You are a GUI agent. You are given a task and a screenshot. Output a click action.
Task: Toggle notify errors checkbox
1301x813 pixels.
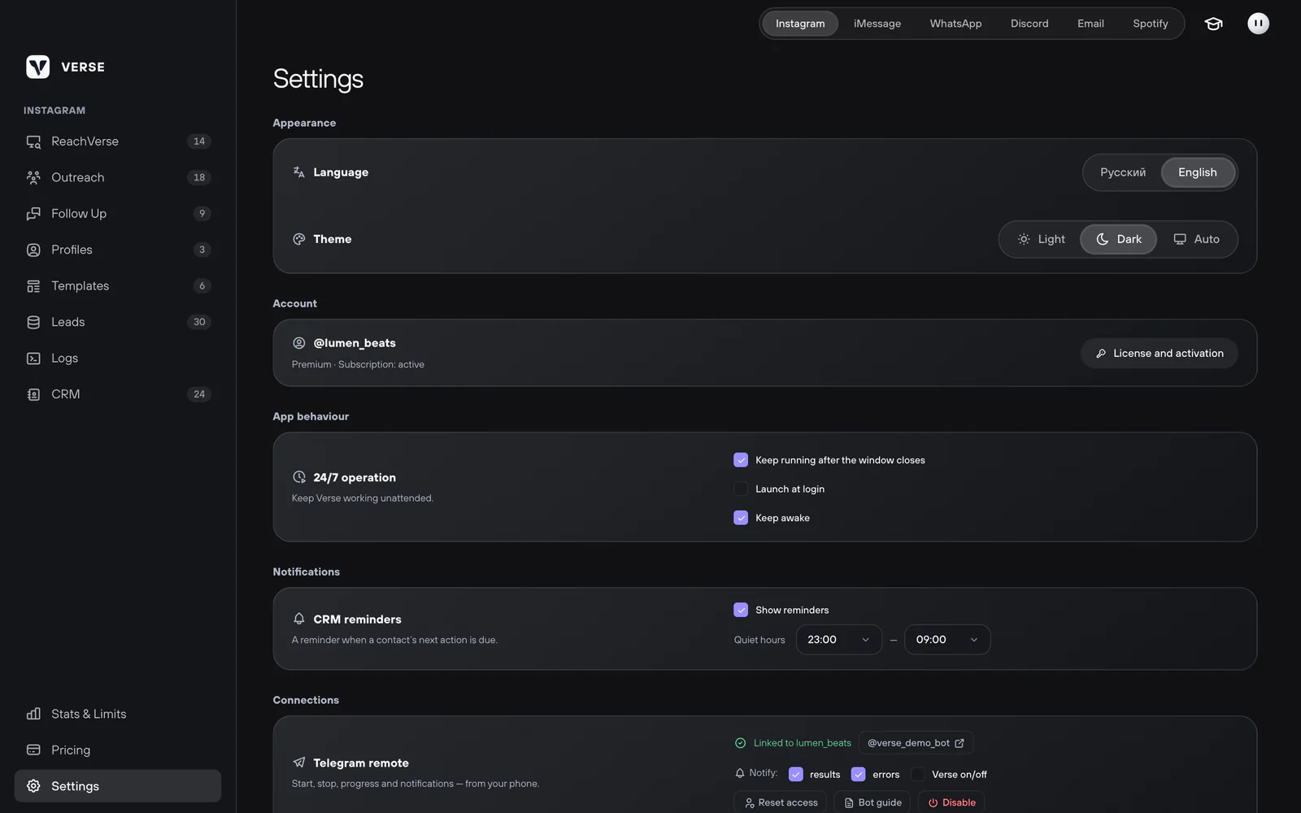(859, 774)
